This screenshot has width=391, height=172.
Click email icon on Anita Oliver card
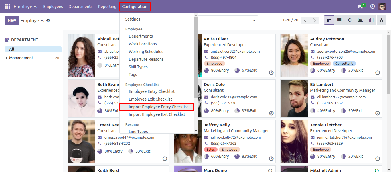pyautogui.click(x=206, y=52)
